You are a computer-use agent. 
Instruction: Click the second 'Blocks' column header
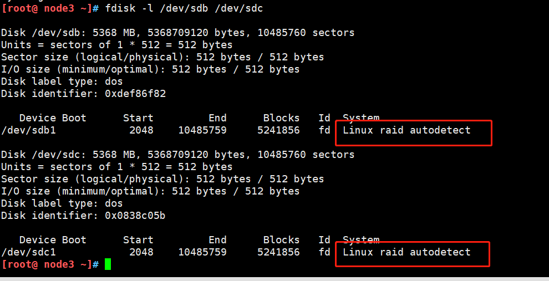tap(281, 239)
